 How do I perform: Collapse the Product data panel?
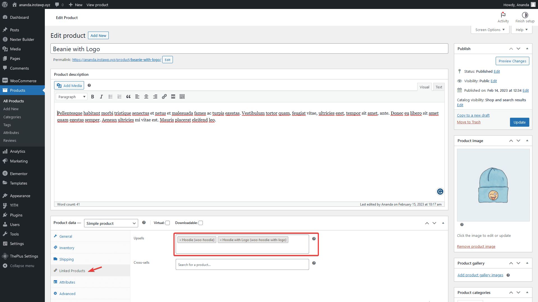pos(443,223)
